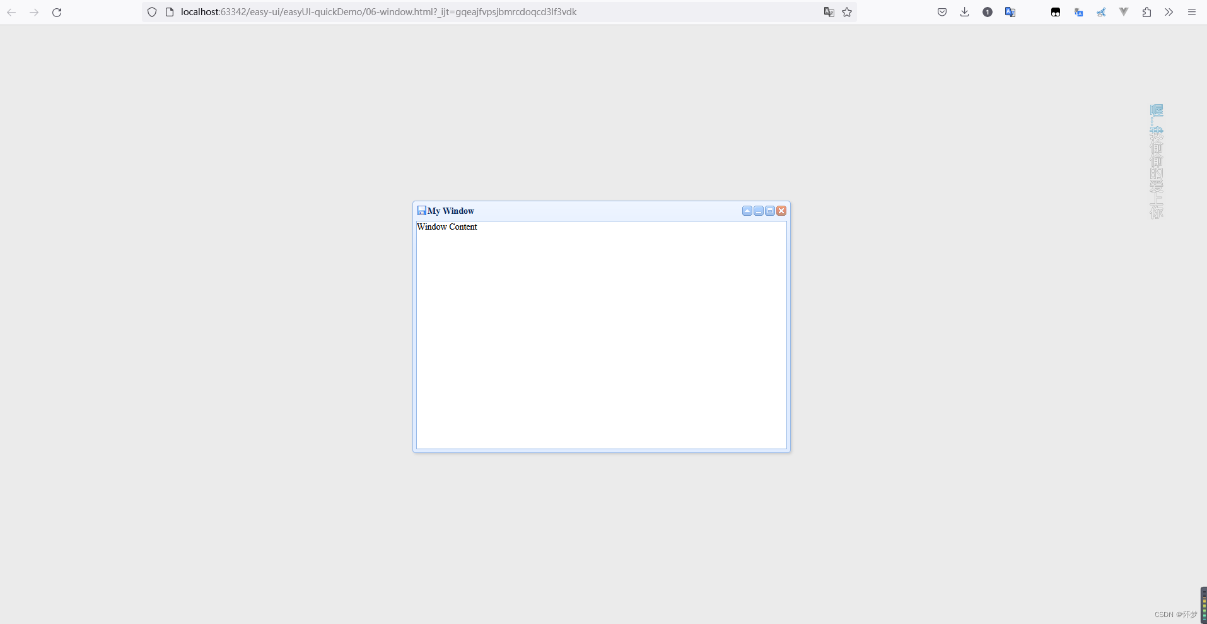Bookmark this page with star
The image size is (1207, 624).
(847, 12)
